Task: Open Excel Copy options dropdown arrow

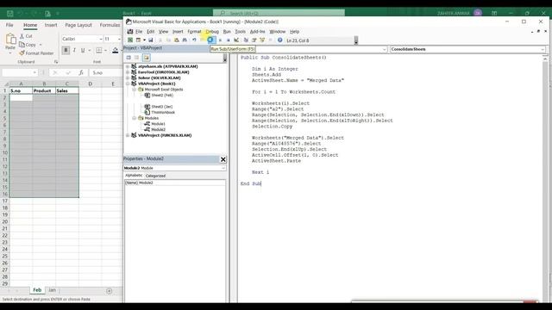Action: [x=41, y=45]
